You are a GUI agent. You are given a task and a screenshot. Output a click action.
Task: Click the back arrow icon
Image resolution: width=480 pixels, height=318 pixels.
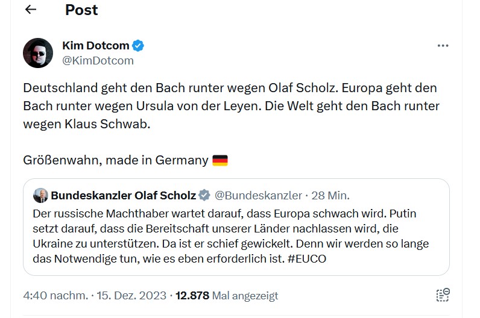pos(30,10)
